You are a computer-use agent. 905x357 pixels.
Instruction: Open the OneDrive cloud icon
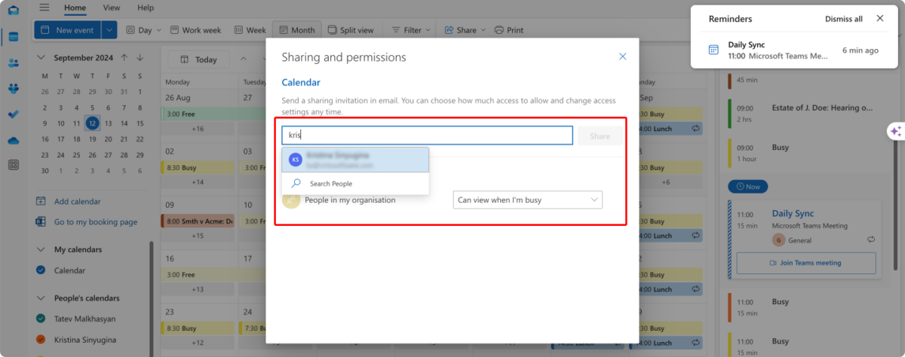(x=14, y=140)
